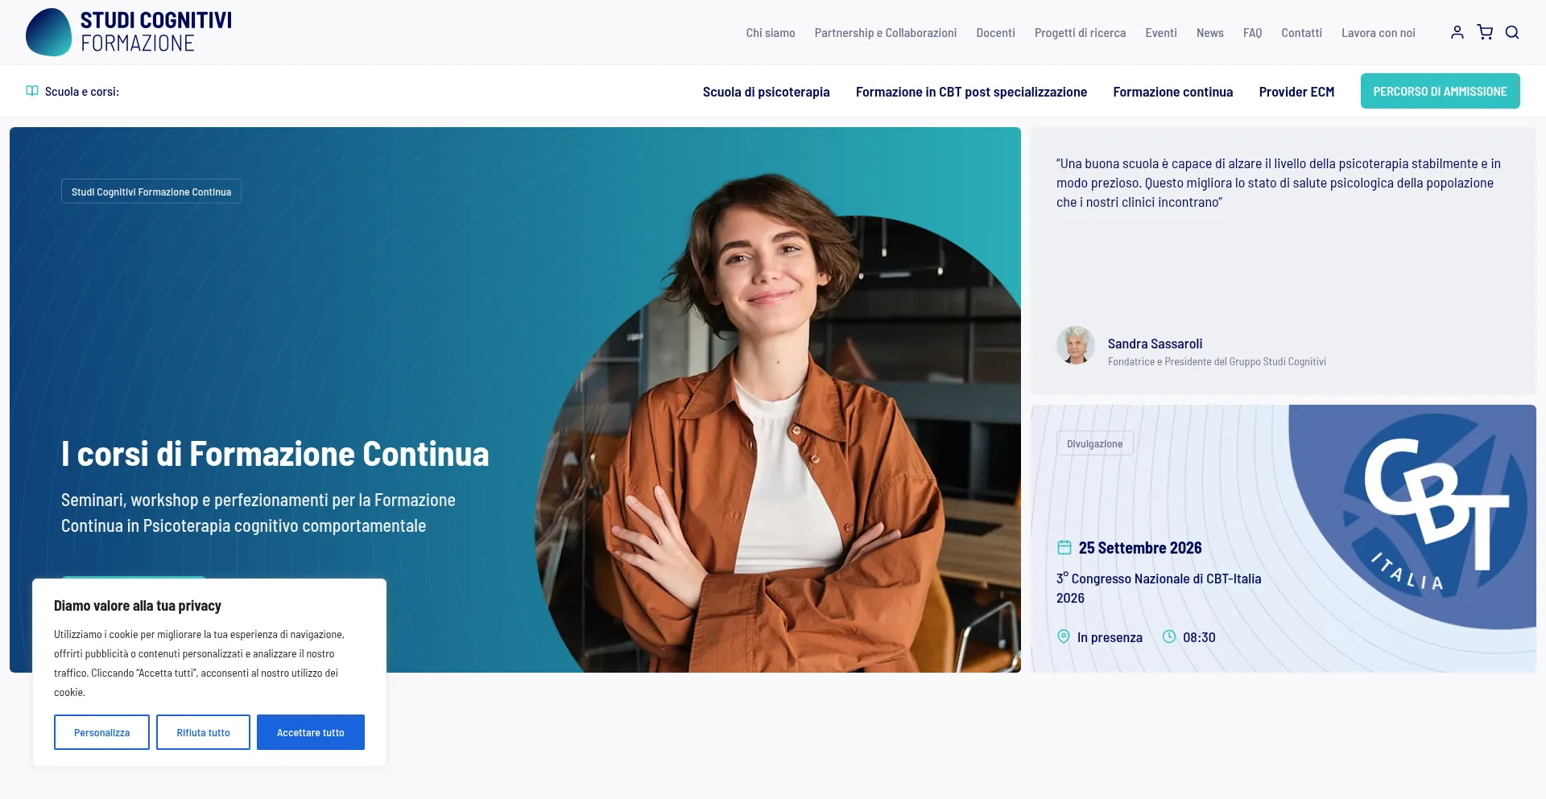Click the Percorso di ammissione button
1546x799 pixels.
click(1441, 91)
